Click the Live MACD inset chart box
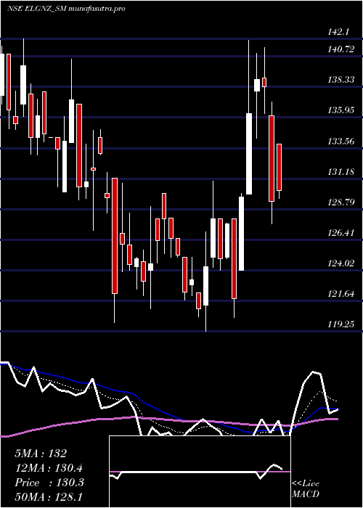Viewport: 363px width, 508px height. (200, 472)
